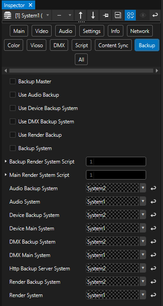Screen dimensions: 163x306
Task: Open Device Main System dropdown
Action: tap(143, 228)
